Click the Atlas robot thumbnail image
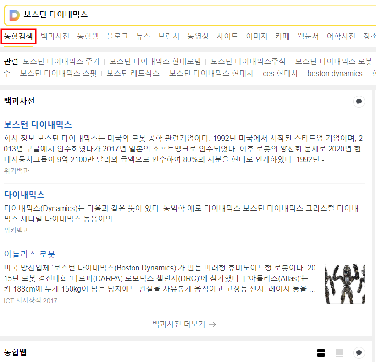Image resolution: width=376 pixels, height=362 pixels. pyautogui.click(x=345, y=284)
